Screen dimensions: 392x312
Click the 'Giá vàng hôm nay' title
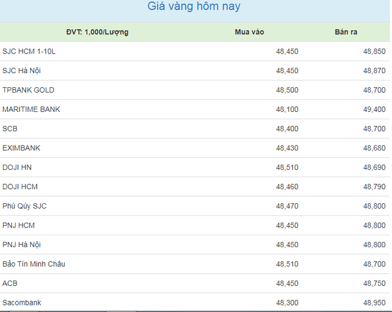coord(194,7)
